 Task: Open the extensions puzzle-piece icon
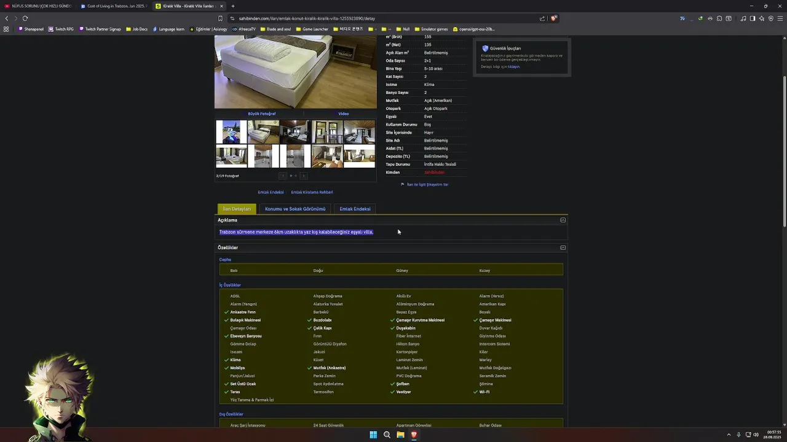point(719,18)
